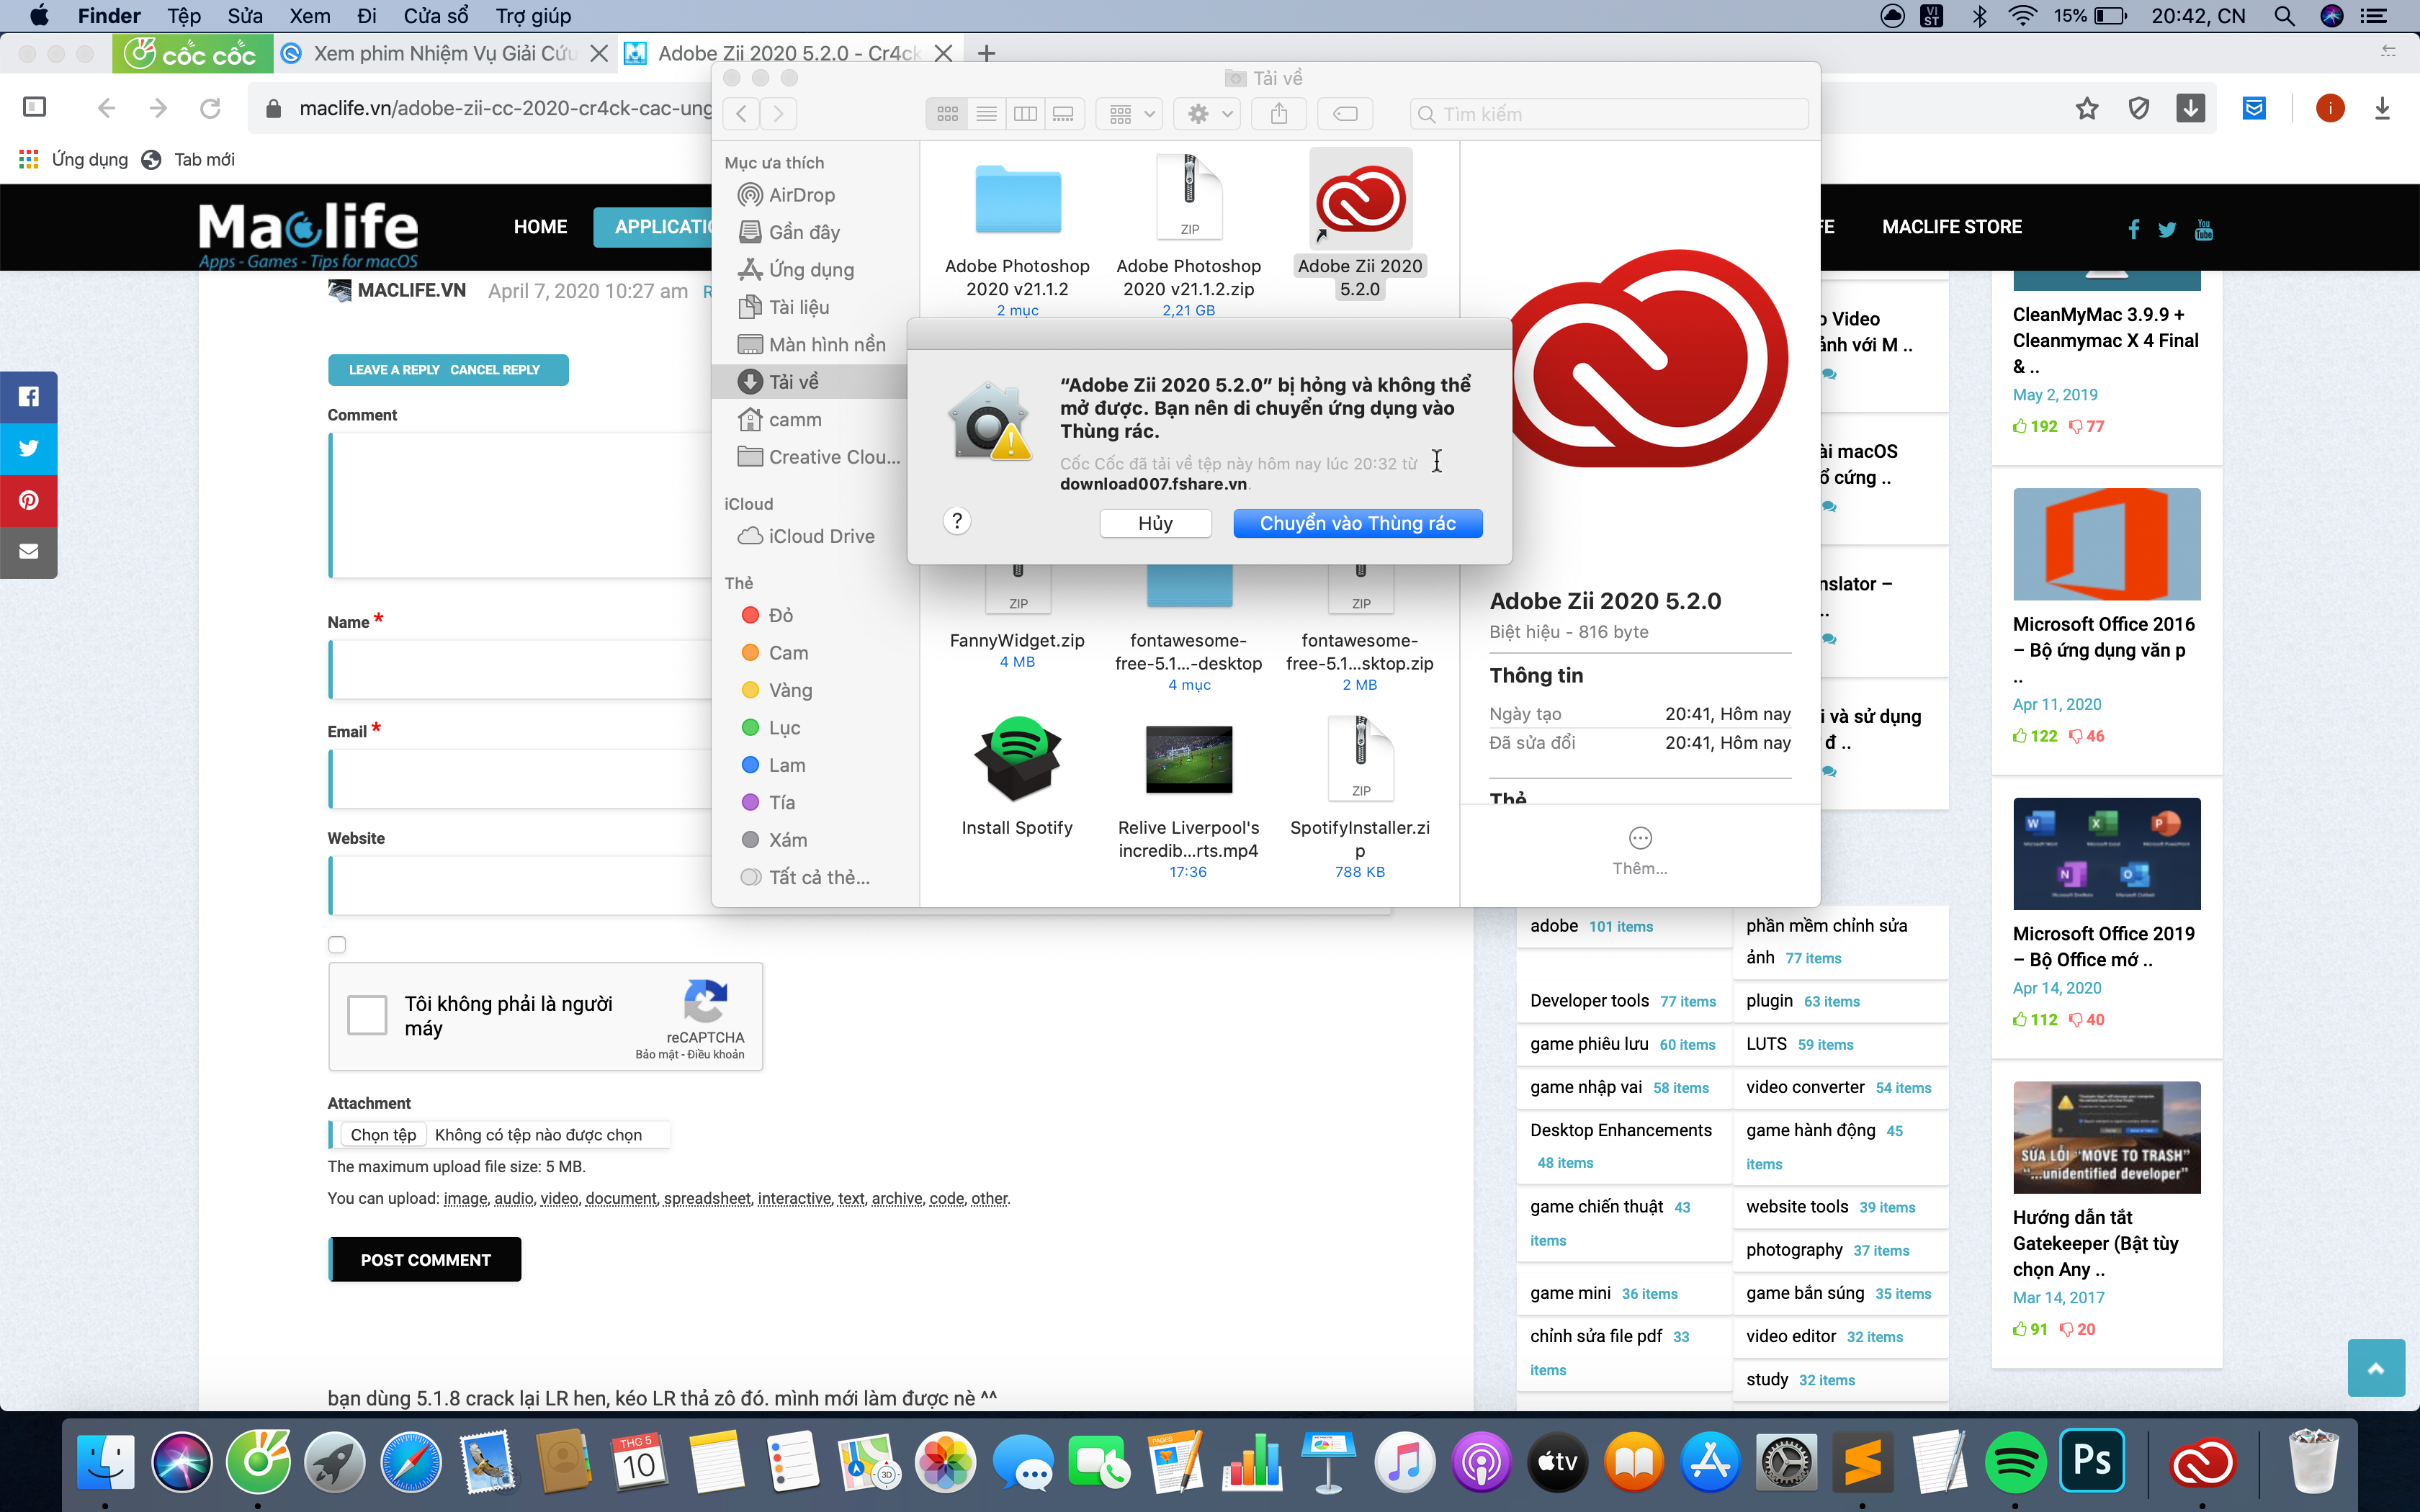Select the Cam orange tag
2420x1512 pixels.
(787, 653)
